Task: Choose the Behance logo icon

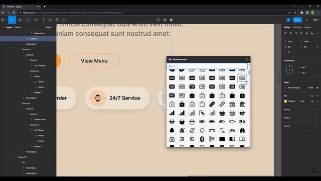Action: point(242,122)
